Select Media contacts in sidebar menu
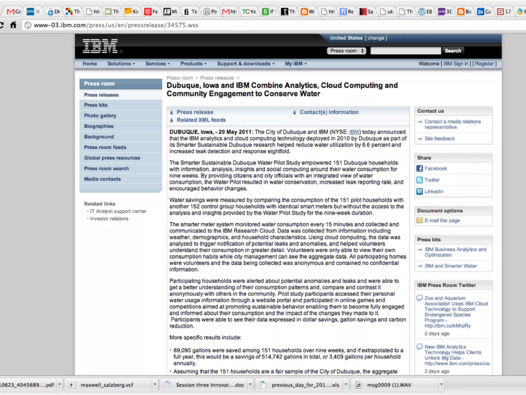 click(102, 179)
